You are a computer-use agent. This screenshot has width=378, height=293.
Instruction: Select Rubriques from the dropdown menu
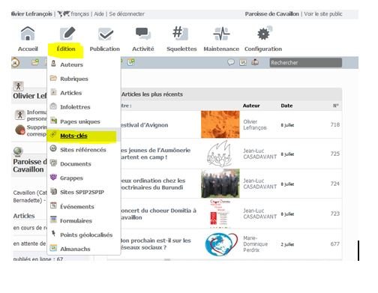coord(74,79)
